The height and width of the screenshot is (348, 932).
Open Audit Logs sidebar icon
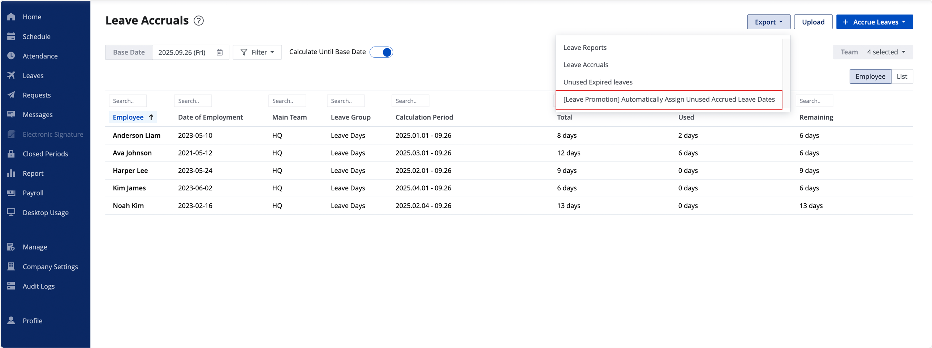tap(11, 286)
